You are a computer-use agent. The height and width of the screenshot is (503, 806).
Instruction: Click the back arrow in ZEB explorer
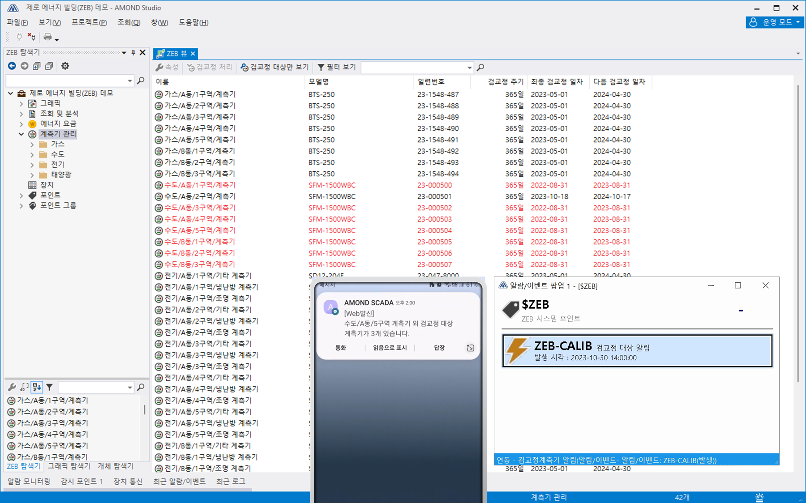pyautogui.click(x=12, y=66)
